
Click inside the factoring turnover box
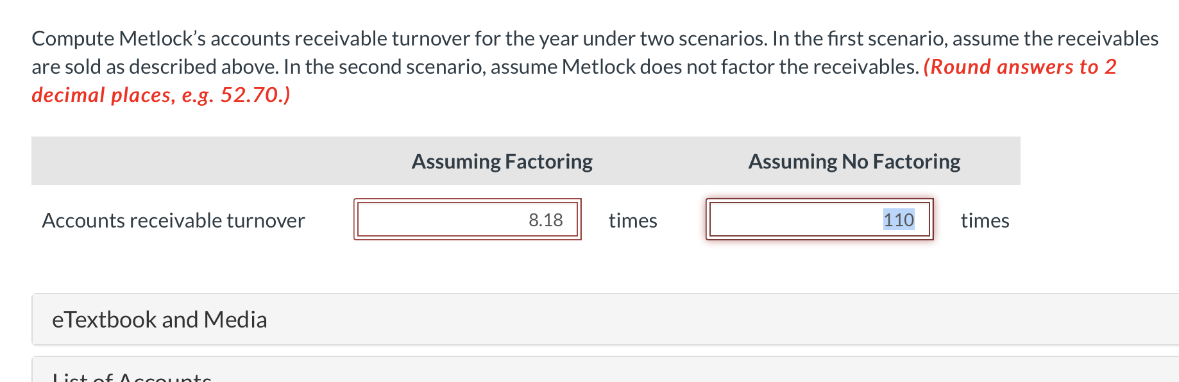click(x=467, y=220)
